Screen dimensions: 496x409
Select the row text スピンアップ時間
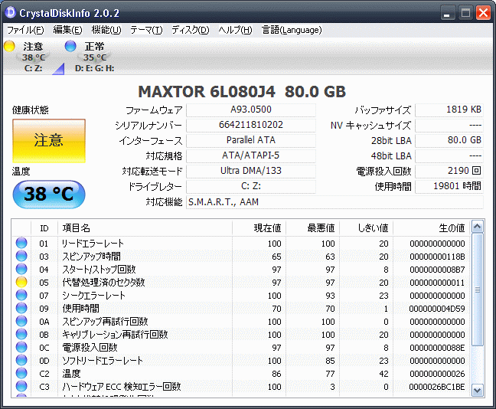point(91,256)
